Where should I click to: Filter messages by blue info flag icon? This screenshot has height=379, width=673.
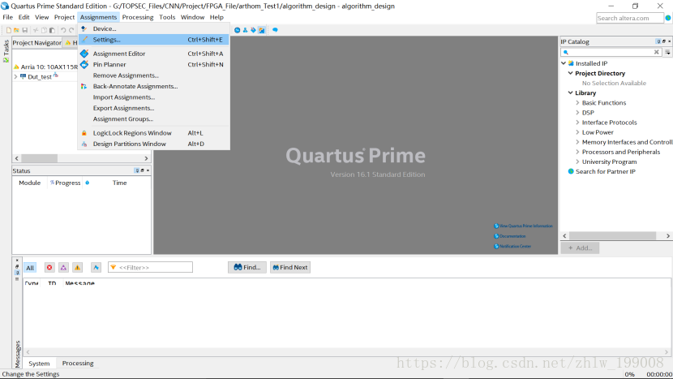click(96, 267)
